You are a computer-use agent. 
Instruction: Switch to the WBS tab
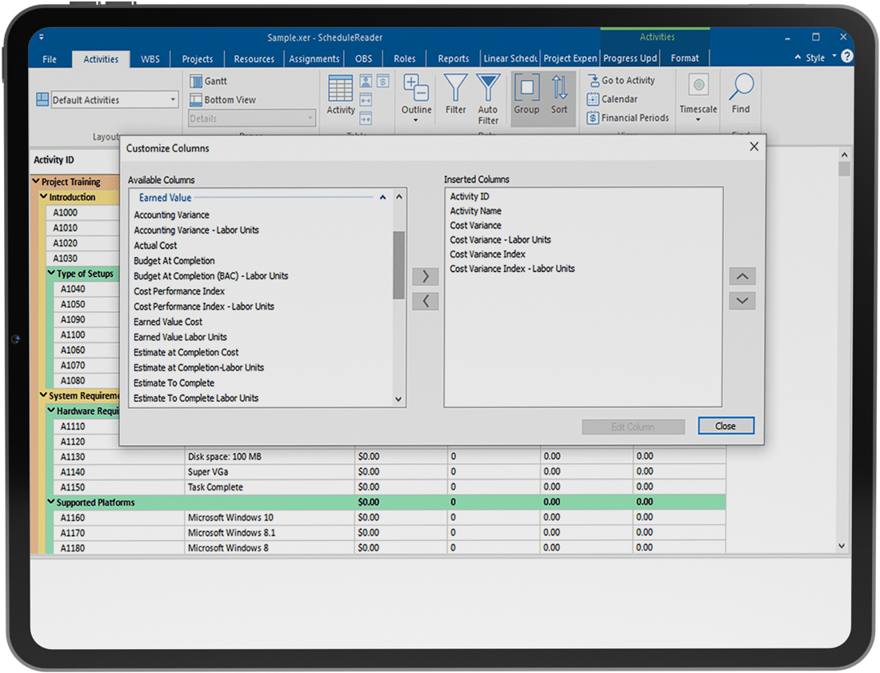[149, 58]
